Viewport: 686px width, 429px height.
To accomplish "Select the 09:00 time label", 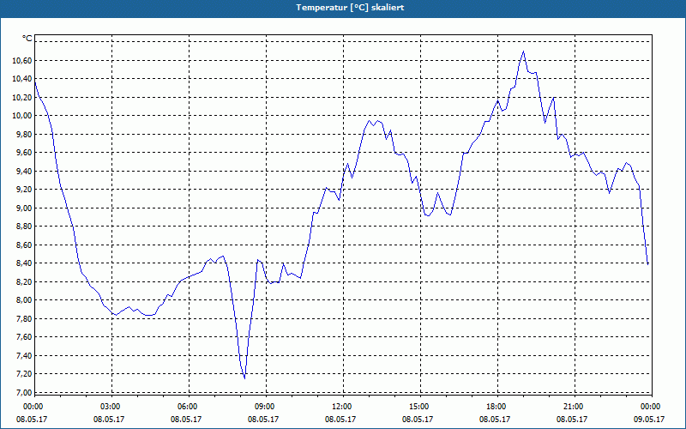I will tap(265, 407).
